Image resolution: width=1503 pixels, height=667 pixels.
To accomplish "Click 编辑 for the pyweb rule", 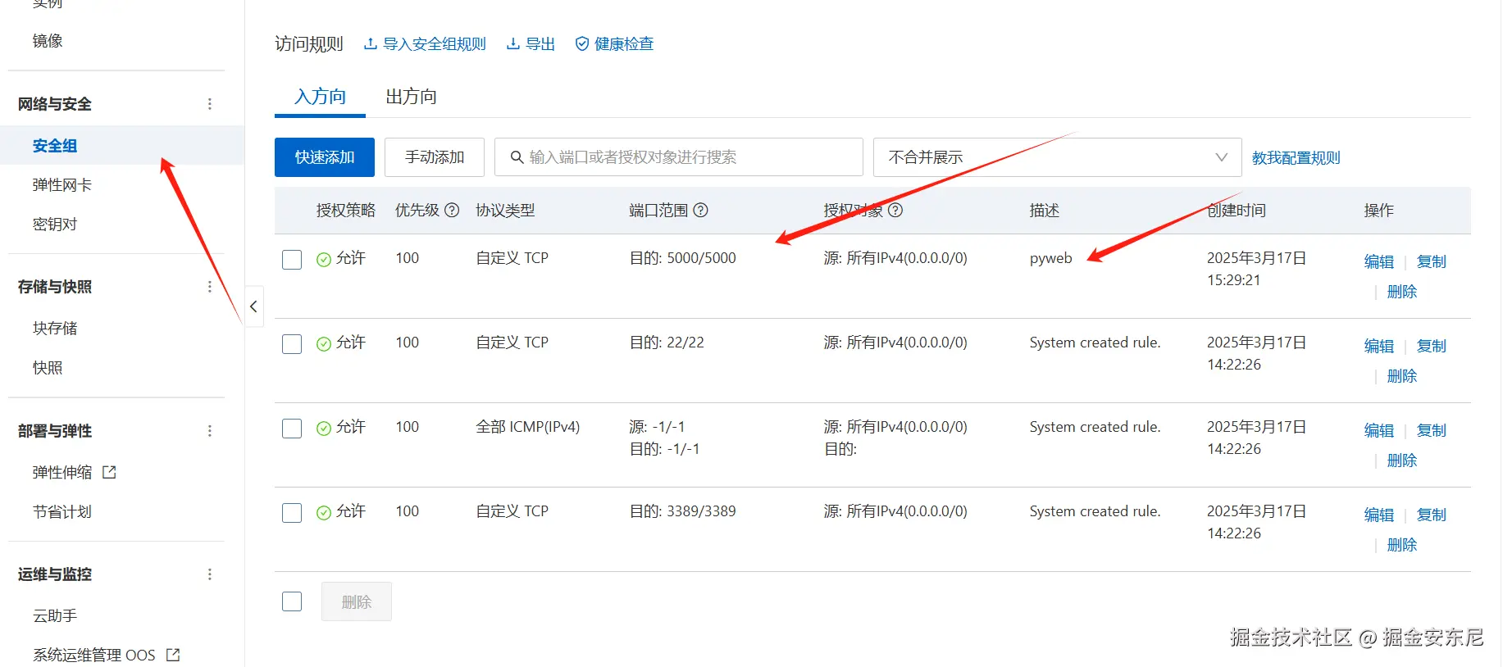I will pyautogui.click(x=1378, y=262).
